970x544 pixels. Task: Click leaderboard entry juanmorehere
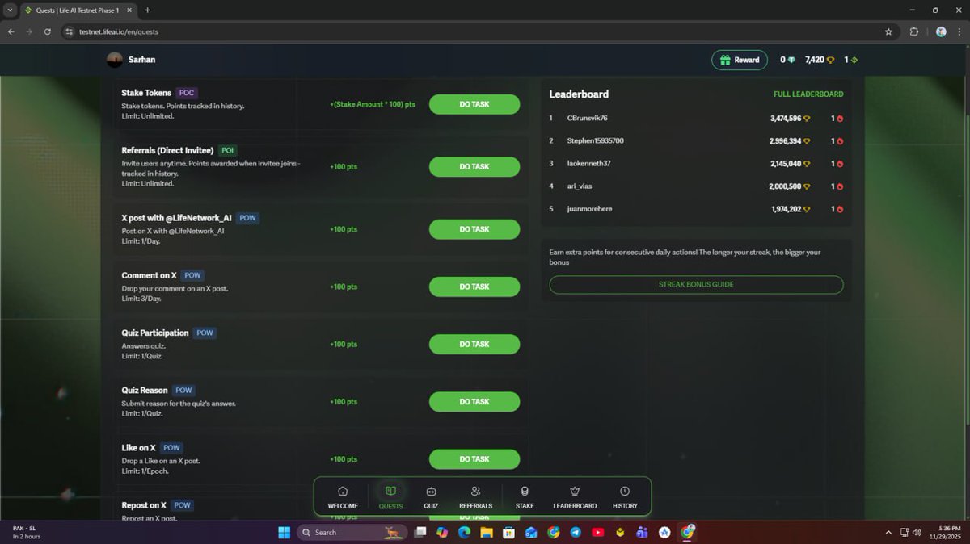click(x=589, y=209)
